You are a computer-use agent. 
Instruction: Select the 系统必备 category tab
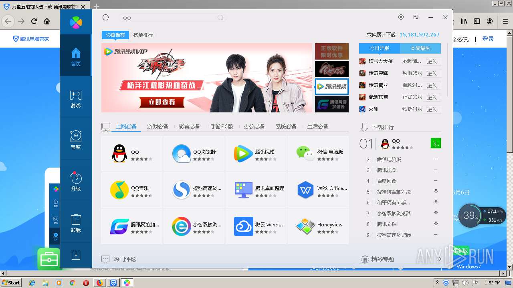pyautogui.click(x=286, y=126)
